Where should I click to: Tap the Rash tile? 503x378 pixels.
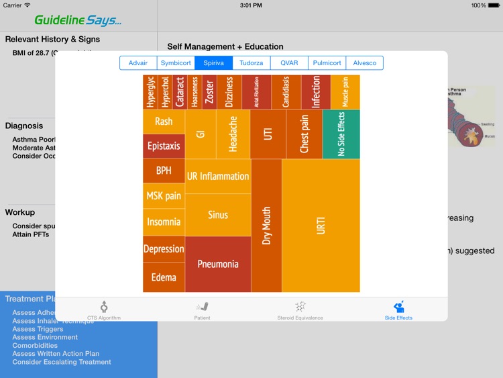pos(164,122)
